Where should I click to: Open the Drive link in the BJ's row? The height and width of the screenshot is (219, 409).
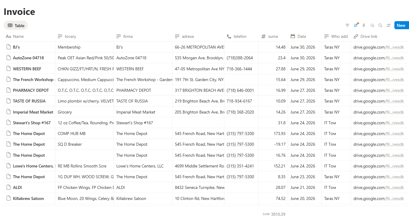pyautogui.click(x=379, y=47)
